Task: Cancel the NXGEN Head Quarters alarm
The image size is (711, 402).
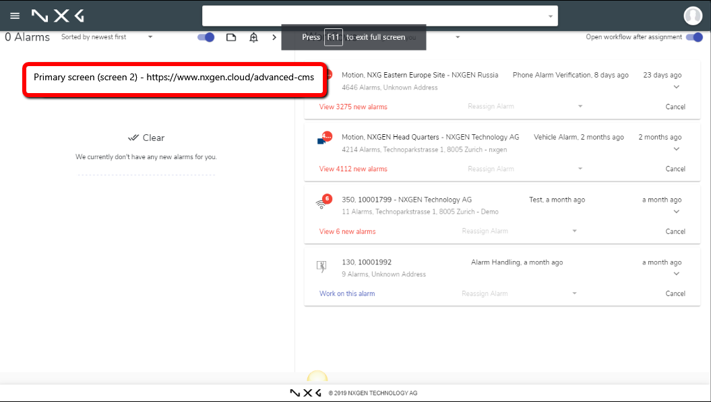Action: coord(675,169)
